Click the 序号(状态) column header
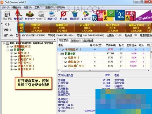The image size is (152, 114). pyautogui.click(x=96, y=45)
